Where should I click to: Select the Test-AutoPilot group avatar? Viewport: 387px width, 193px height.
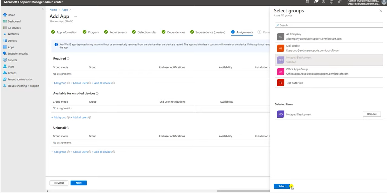click(x=280, y=83)
